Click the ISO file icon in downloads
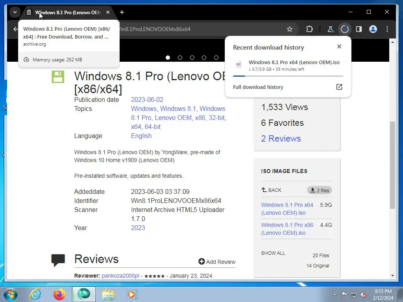Image resolution: width=403 pixels, height=302 pixels. pyautogui.click(x=238, y=64)
